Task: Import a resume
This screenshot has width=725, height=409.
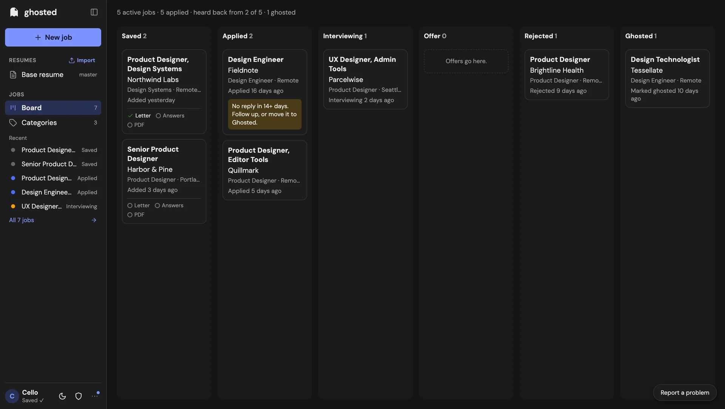Action: pos(82,60)
